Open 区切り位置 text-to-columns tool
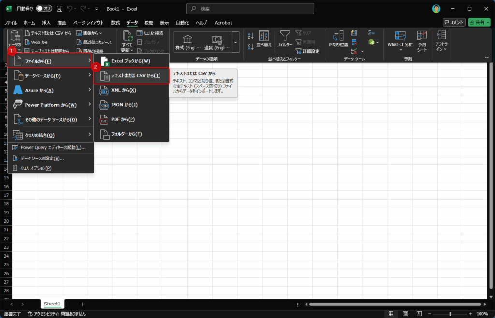This screenshot has width=495, height=318. pos(338,38)
